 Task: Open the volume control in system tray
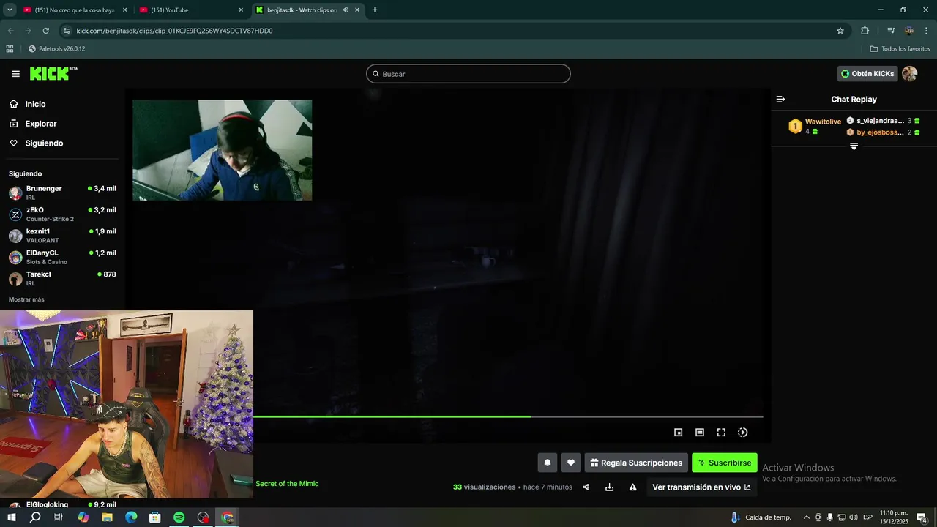click(x=854, y=517)
